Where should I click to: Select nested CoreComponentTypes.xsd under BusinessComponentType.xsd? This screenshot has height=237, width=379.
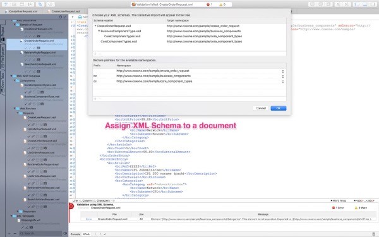pyautogui.click(x=123, y=36)
